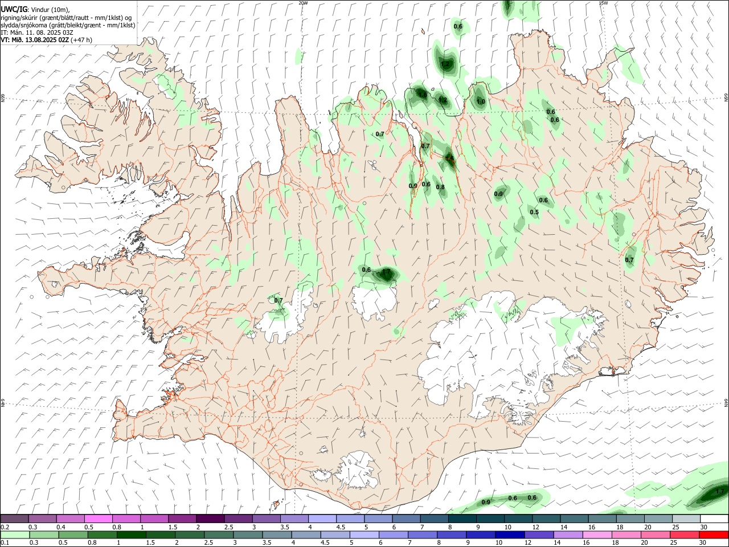The width and height of the screenshot is (729, 547).
Task: Click the '0.5' rainfall value on the map
Action: click(x=534, y=212)
